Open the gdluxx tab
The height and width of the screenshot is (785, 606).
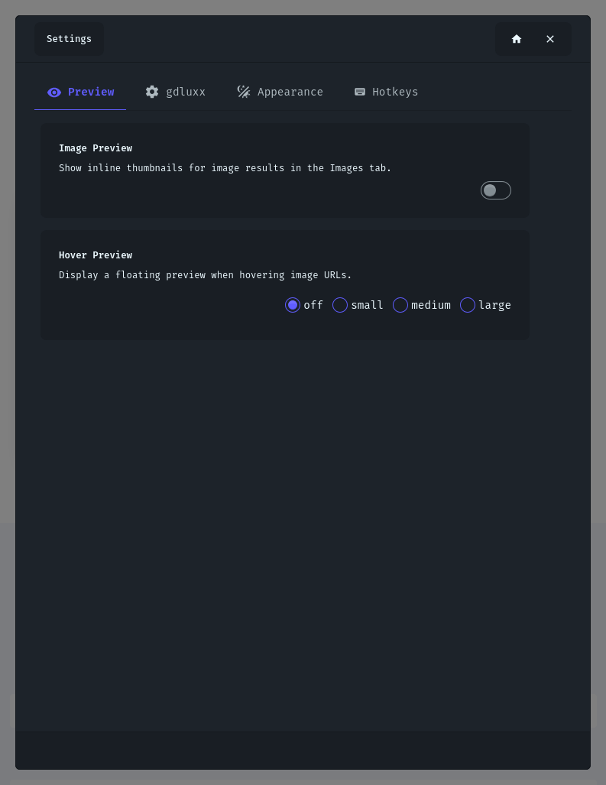186,92
